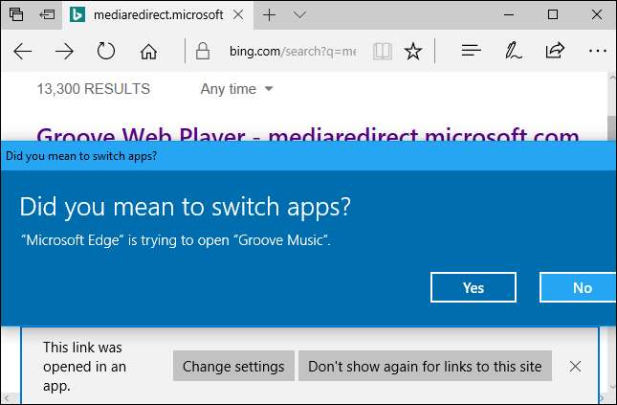Viewport: 617px width, 405px height.
Task: Go back to previous page
Action: (23, 51)
